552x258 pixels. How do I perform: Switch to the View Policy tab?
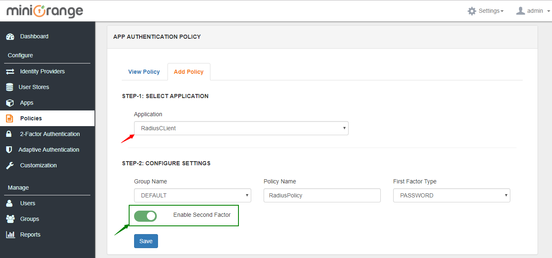(144, 72)
